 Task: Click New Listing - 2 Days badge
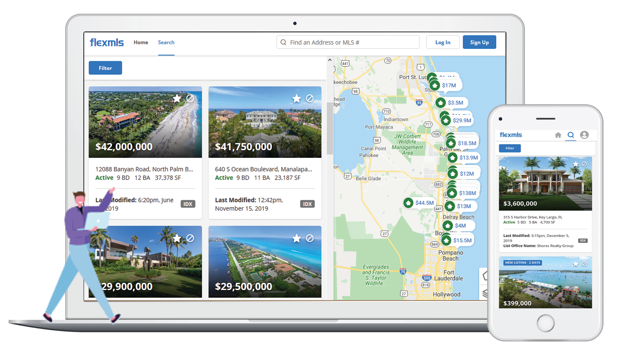(x=522, y=263)
